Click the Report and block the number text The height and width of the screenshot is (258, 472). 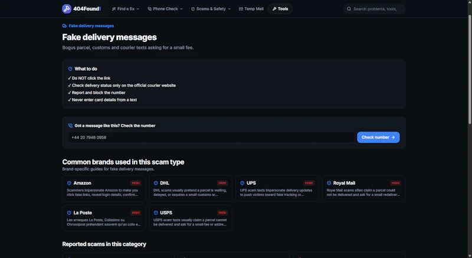coord(99,93)
